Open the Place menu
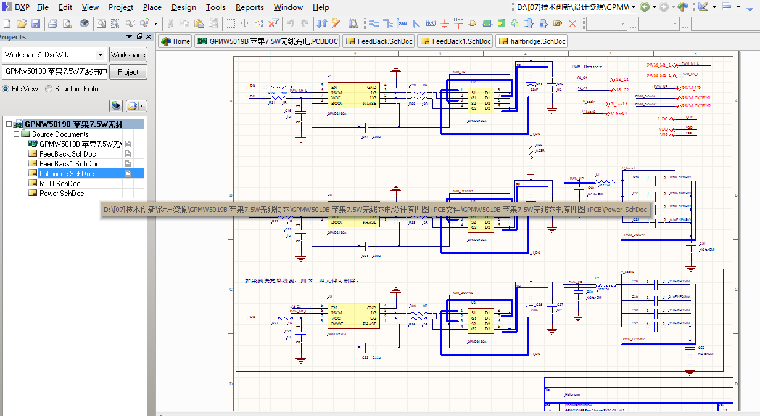 [x=152, y=7]
